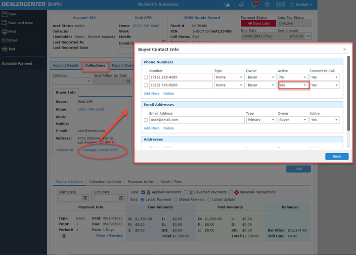Open the email Owner dropdown
The image size is (356, 255).
tap(293, 120)
